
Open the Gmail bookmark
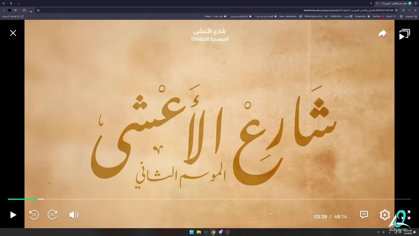(x=390, y=16)
